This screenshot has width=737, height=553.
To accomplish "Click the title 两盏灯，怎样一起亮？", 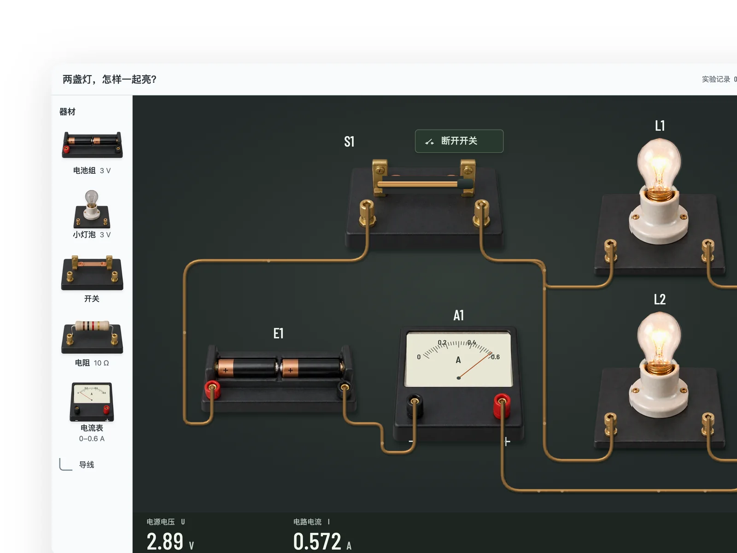I will pos(110,79).
